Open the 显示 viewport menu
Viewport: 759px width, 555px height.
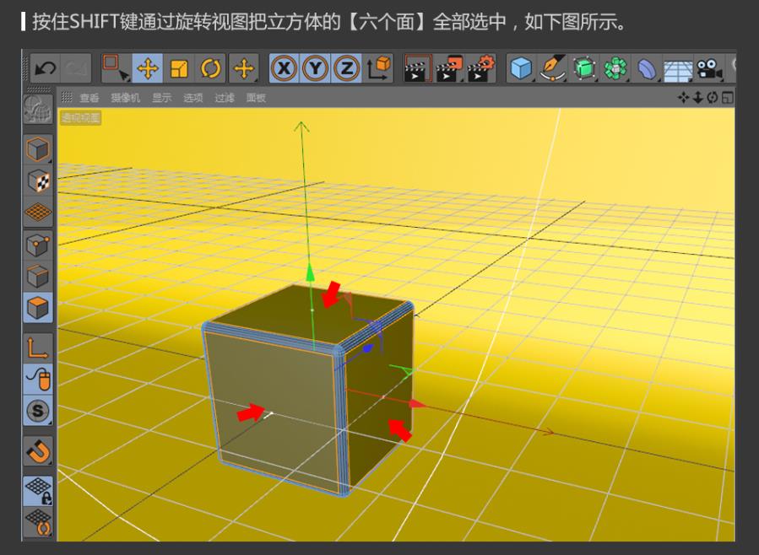tap(161, 98)
